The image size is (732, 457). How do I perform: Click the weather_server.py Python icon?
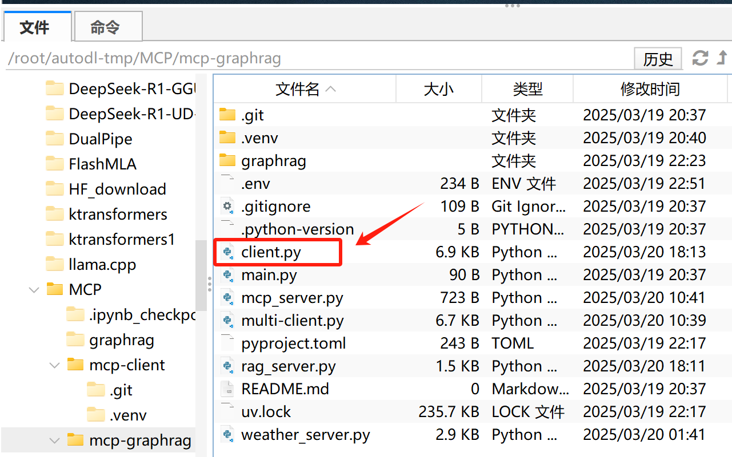point(227,434)
